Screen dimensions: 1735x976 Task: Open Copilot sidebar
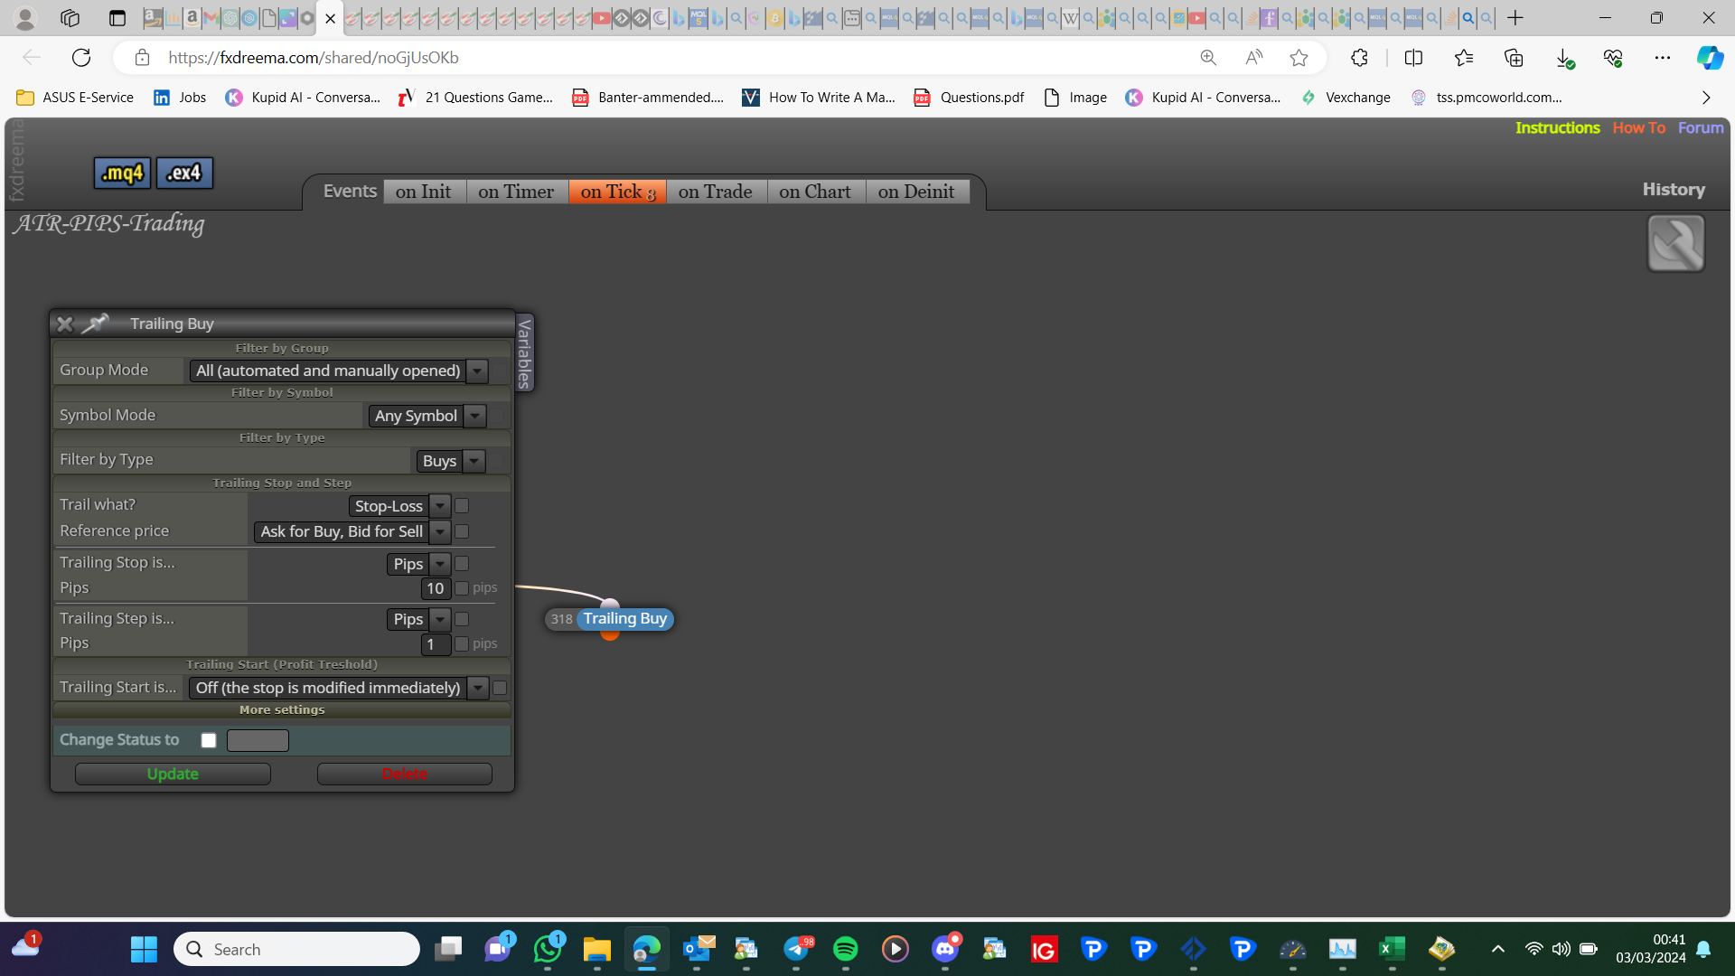point(1709,58)
